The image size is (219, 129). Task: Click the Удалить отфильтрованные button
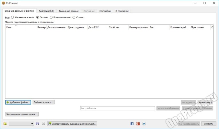point(198,108)
